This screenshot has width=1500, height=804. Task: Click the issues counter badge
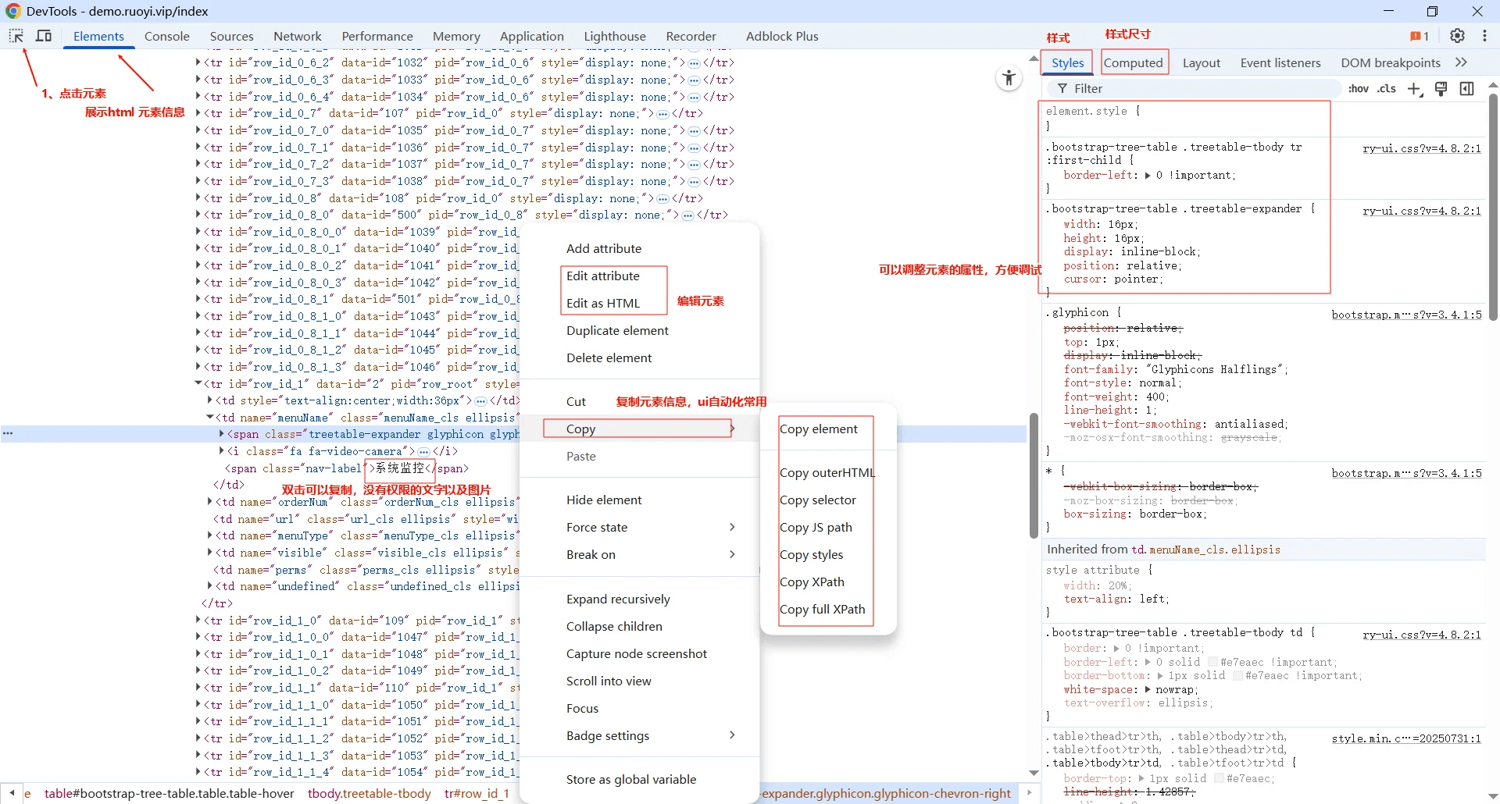1419,36
